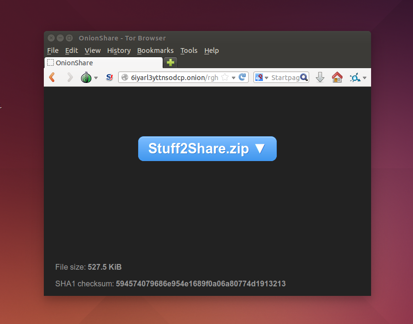Reload the OnionShare page
Viewport: 413px width, 324px height.
coord(242,77)
